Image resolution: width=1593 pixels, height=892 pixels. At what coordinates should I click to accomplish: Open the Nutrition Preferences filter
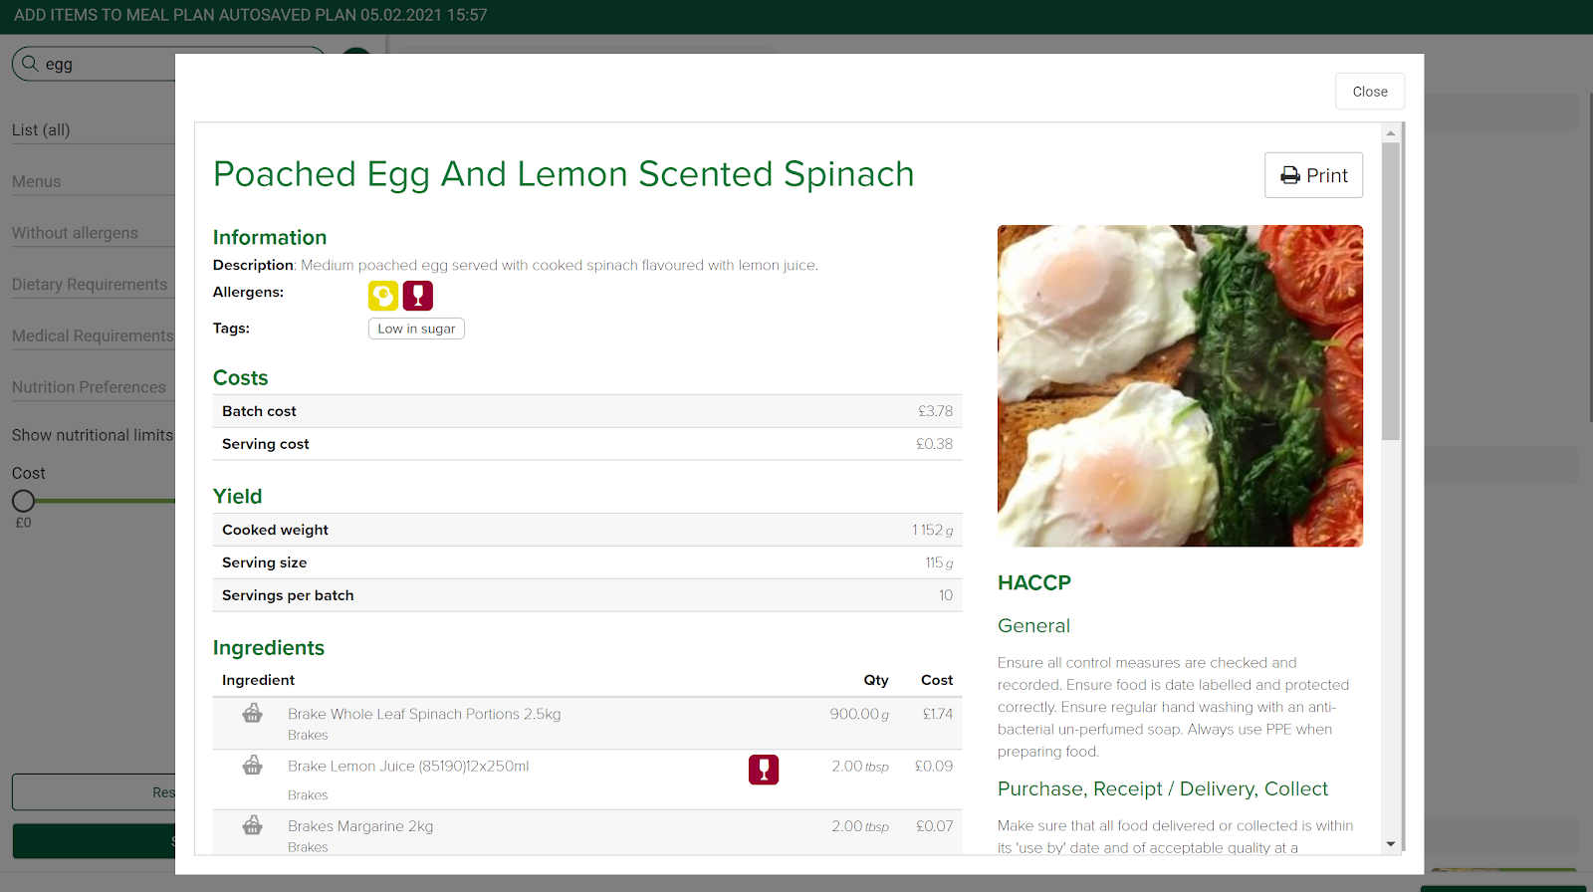click(94, 388)
